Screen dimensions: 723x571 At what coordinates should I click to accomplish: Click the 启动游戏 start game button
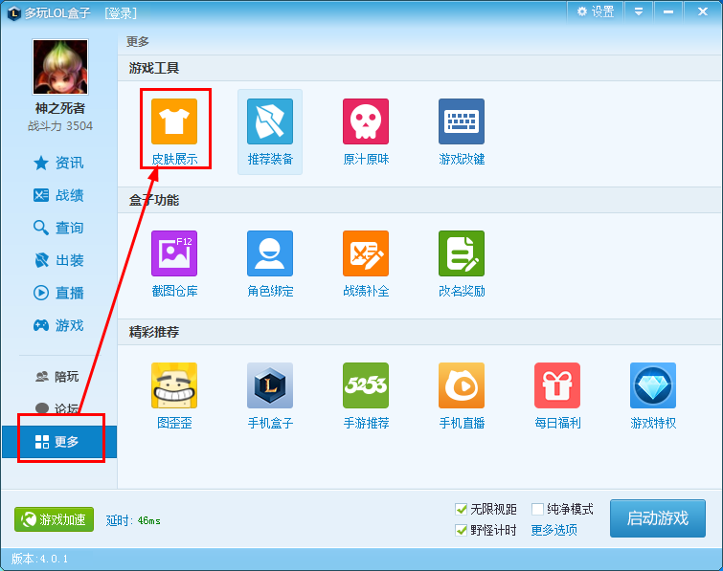tap(658, 518)
